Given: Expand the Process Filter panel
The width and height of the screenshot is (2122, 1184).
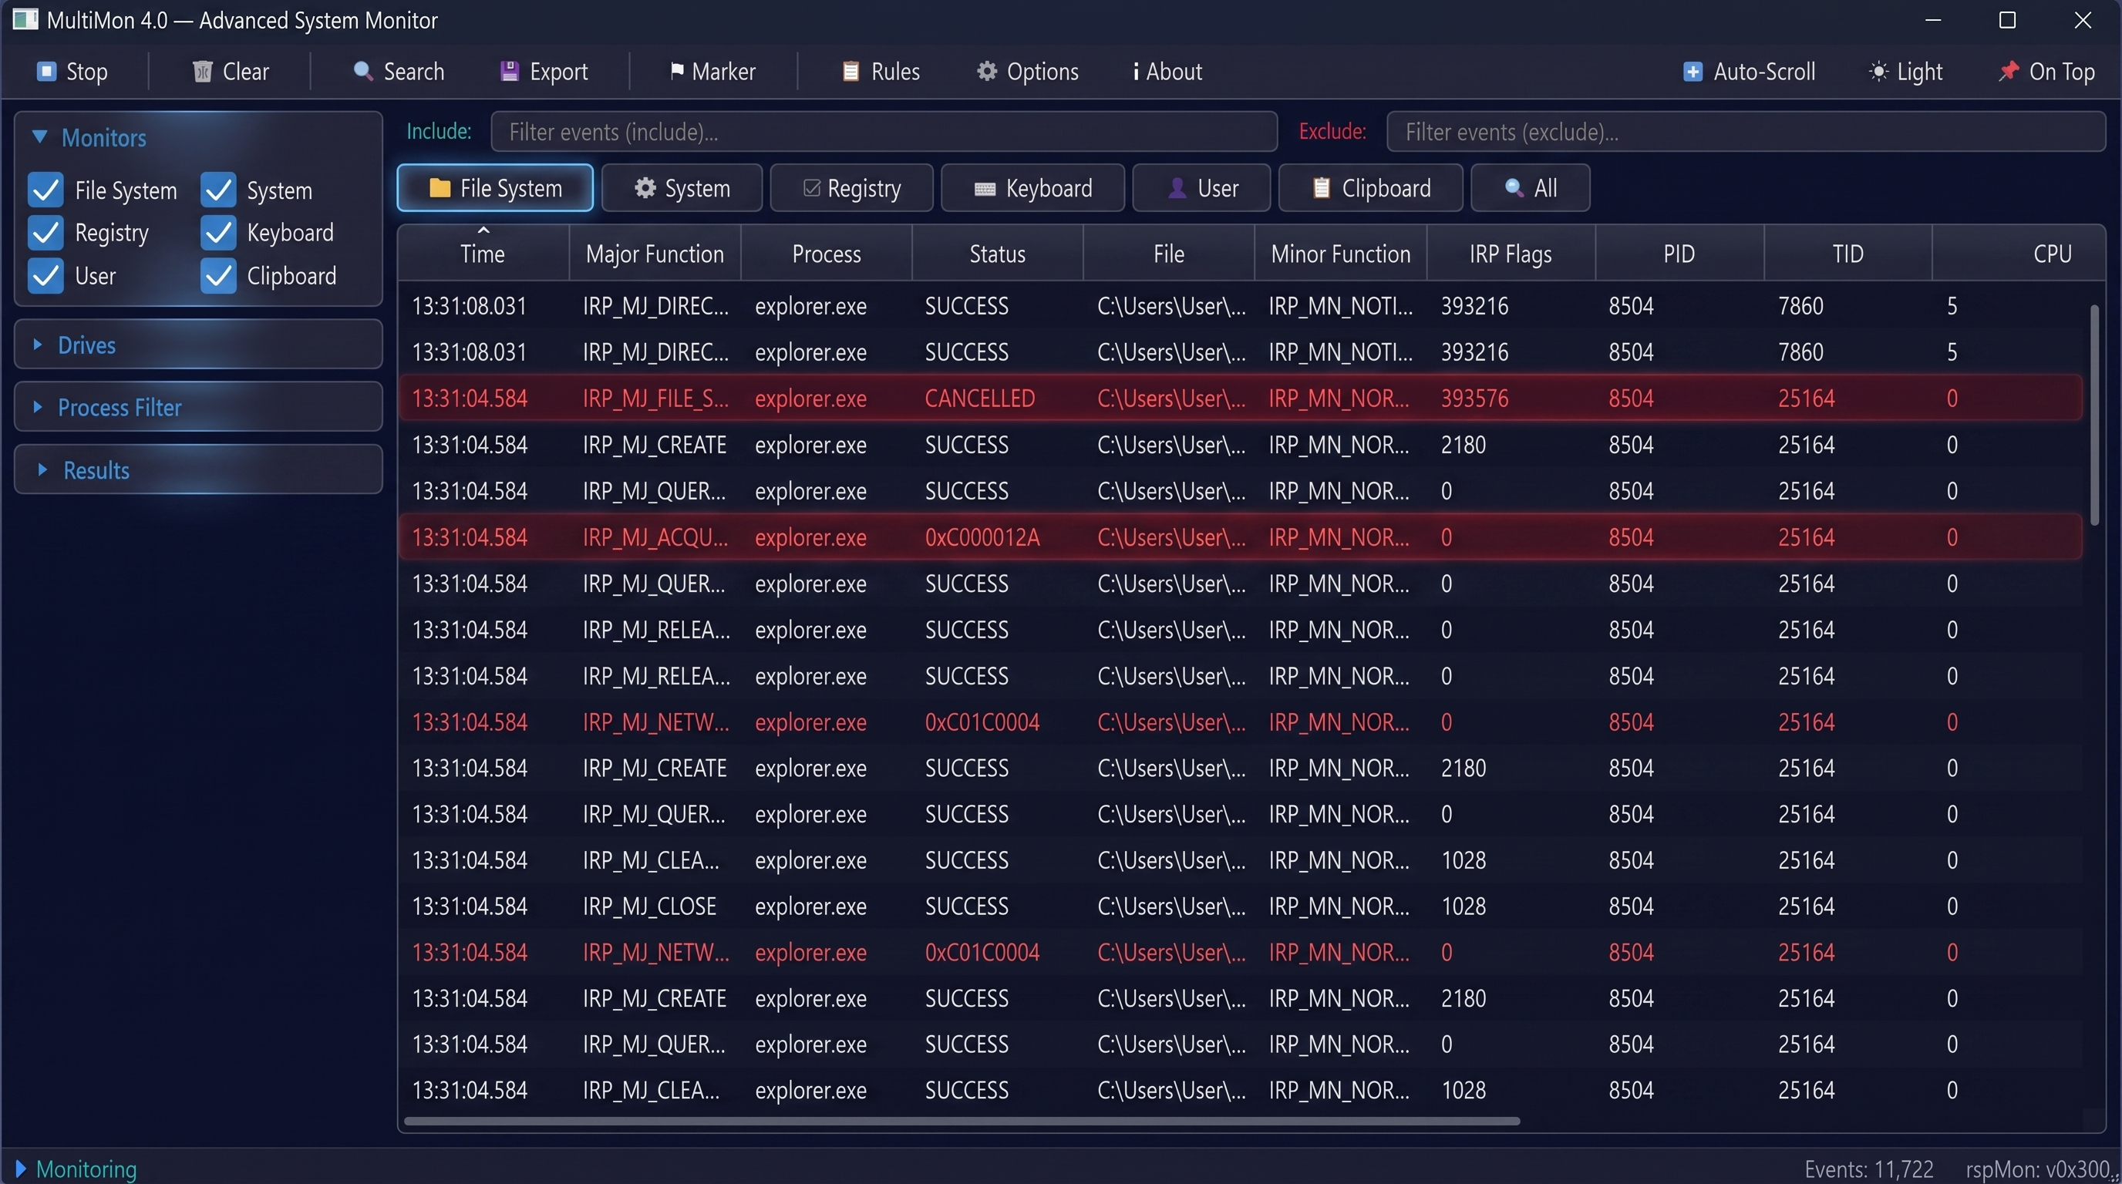Looking at the screenshot, I should tap(197, 408).
